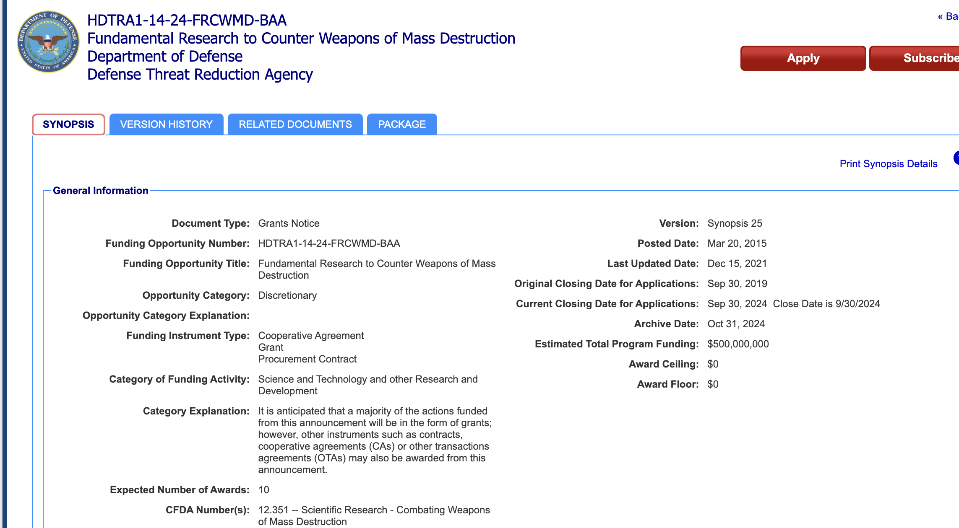
Task: Click the Category Explanation paragraph text
Action: click(375, 440)
